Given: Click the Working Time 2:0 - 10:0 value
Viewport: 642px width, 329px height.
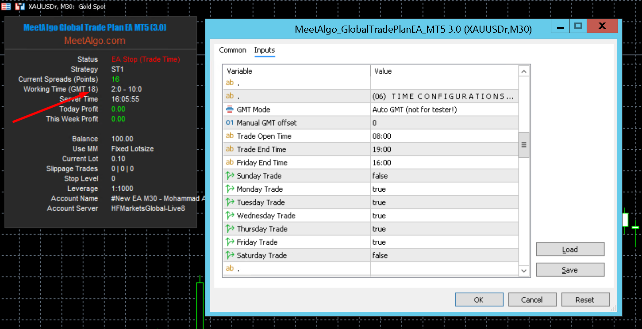Looking at the screenshot, I should 127,89.
